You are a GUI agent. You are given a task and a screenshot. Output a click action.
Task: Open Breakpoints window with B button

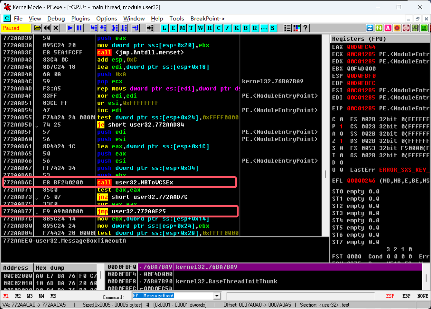coord(246,28)
